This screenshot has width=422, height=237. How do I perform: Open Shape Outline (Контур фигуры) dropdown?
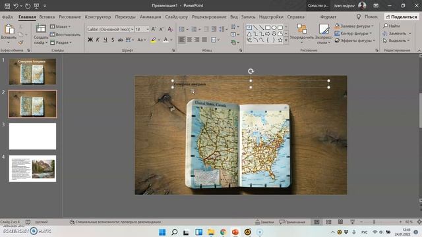(x=353, y=34)
